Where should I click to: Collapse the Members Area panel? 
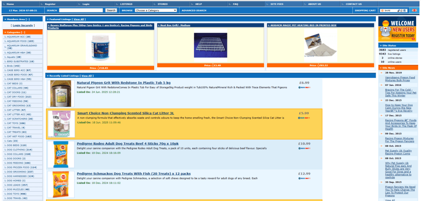[x=28, y=19]
